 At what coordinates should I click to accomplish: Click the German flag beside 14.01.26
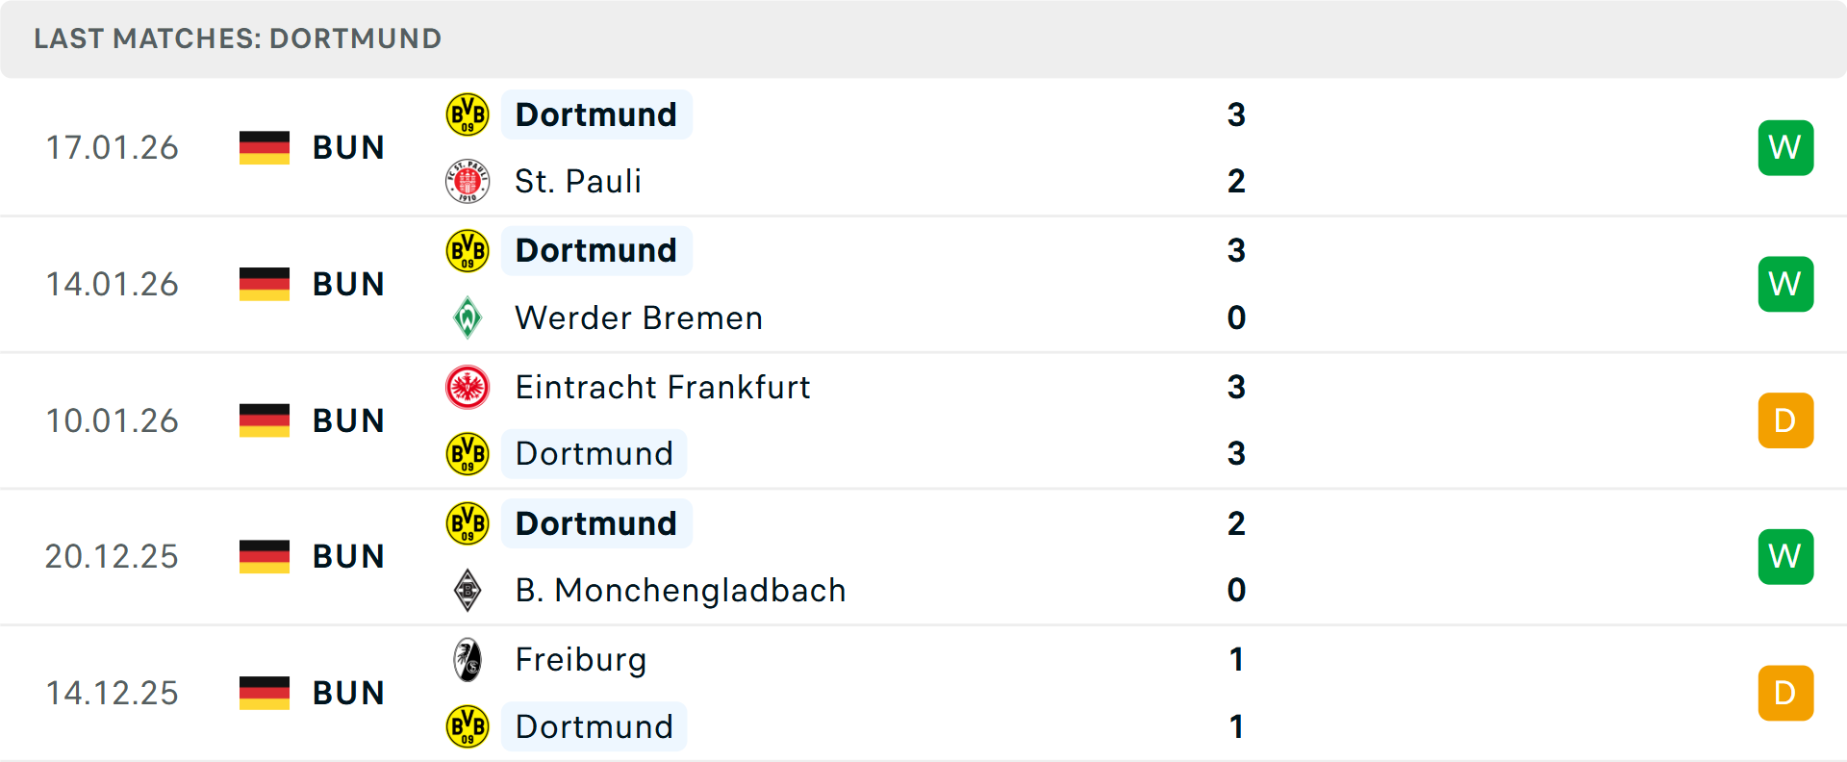coord(265,284)
